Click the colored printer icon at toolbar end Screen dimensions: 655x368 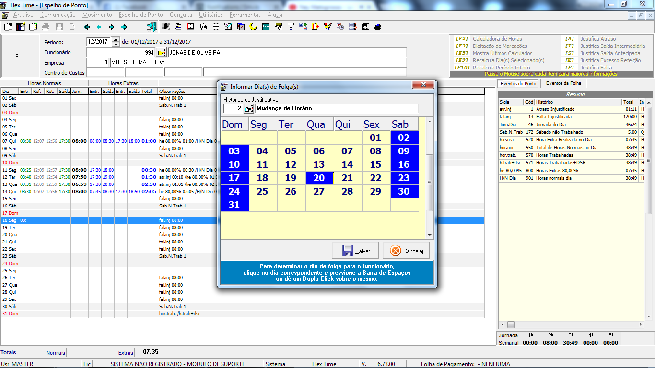378,27
